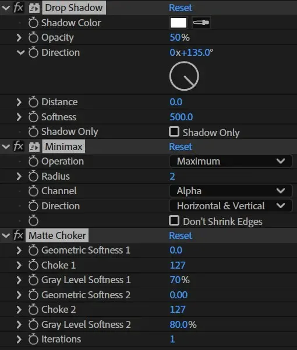Open the Channel dropdown set to Alpha
The height and width of the screenshot is (350, 297).
point(231,191)
